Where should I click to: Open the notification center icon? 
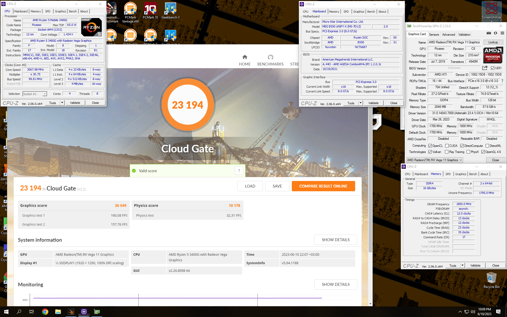[498, 312]
